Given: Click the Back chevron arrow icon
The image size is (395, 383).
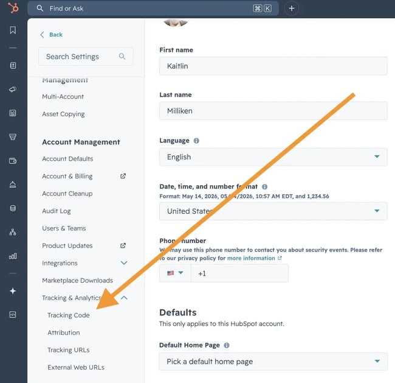Looking at the screenshot, I should [x=42, y=35].
